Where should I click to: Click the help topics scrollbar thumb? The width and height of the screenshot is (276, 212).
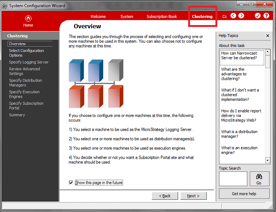tap(268, 61)
